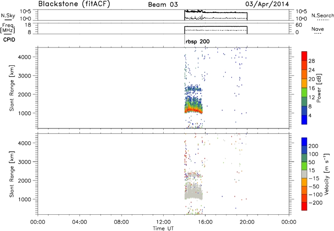
Task: Click the "Velocity [m s-1]" color bar title
Action: (326, 174)
